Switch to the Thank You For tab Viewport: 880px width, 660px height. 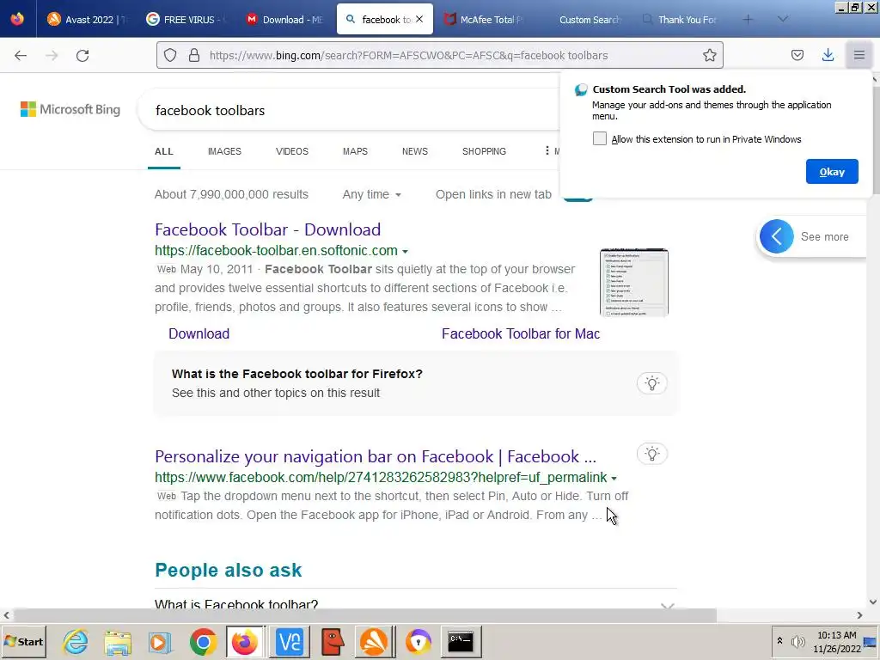[681, 20]
